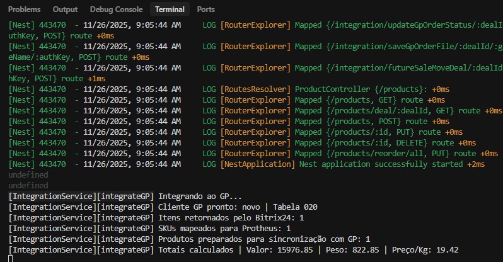Screen dimensions: 503x262
Task: Click the [NestApplication] log tag
Action: pos(257,164)
